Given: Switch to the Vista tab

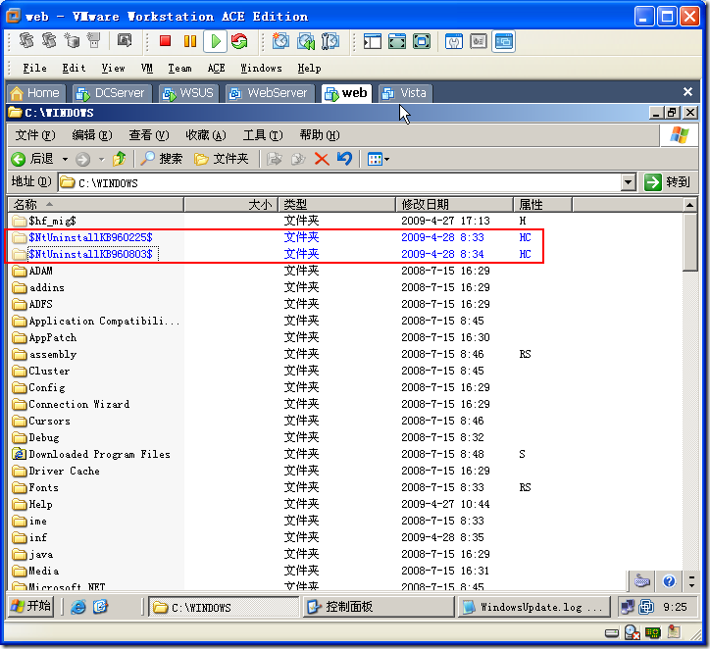Looking at the screenshot, I should [x=404, y=93].
